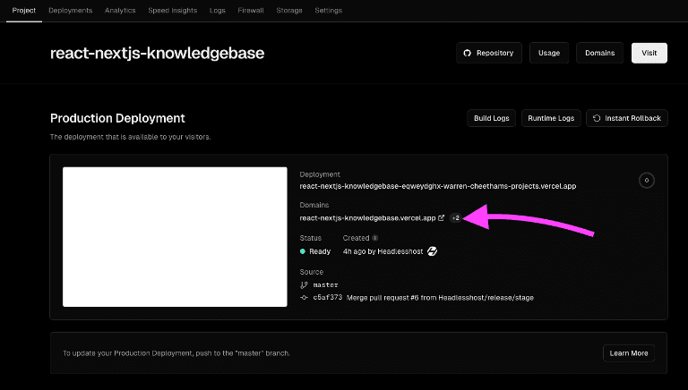Image resolution: width=688 pixels, height=390 pixels.
Task: Open domain via the external link icon
Action: click(441, 217)
